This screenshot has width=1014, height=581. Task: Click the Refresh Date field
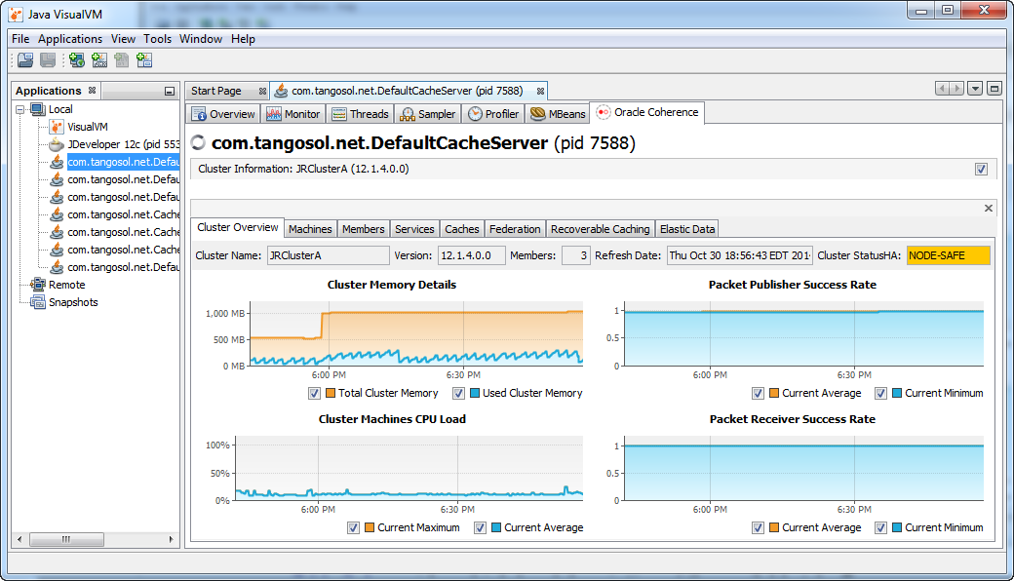740,255
